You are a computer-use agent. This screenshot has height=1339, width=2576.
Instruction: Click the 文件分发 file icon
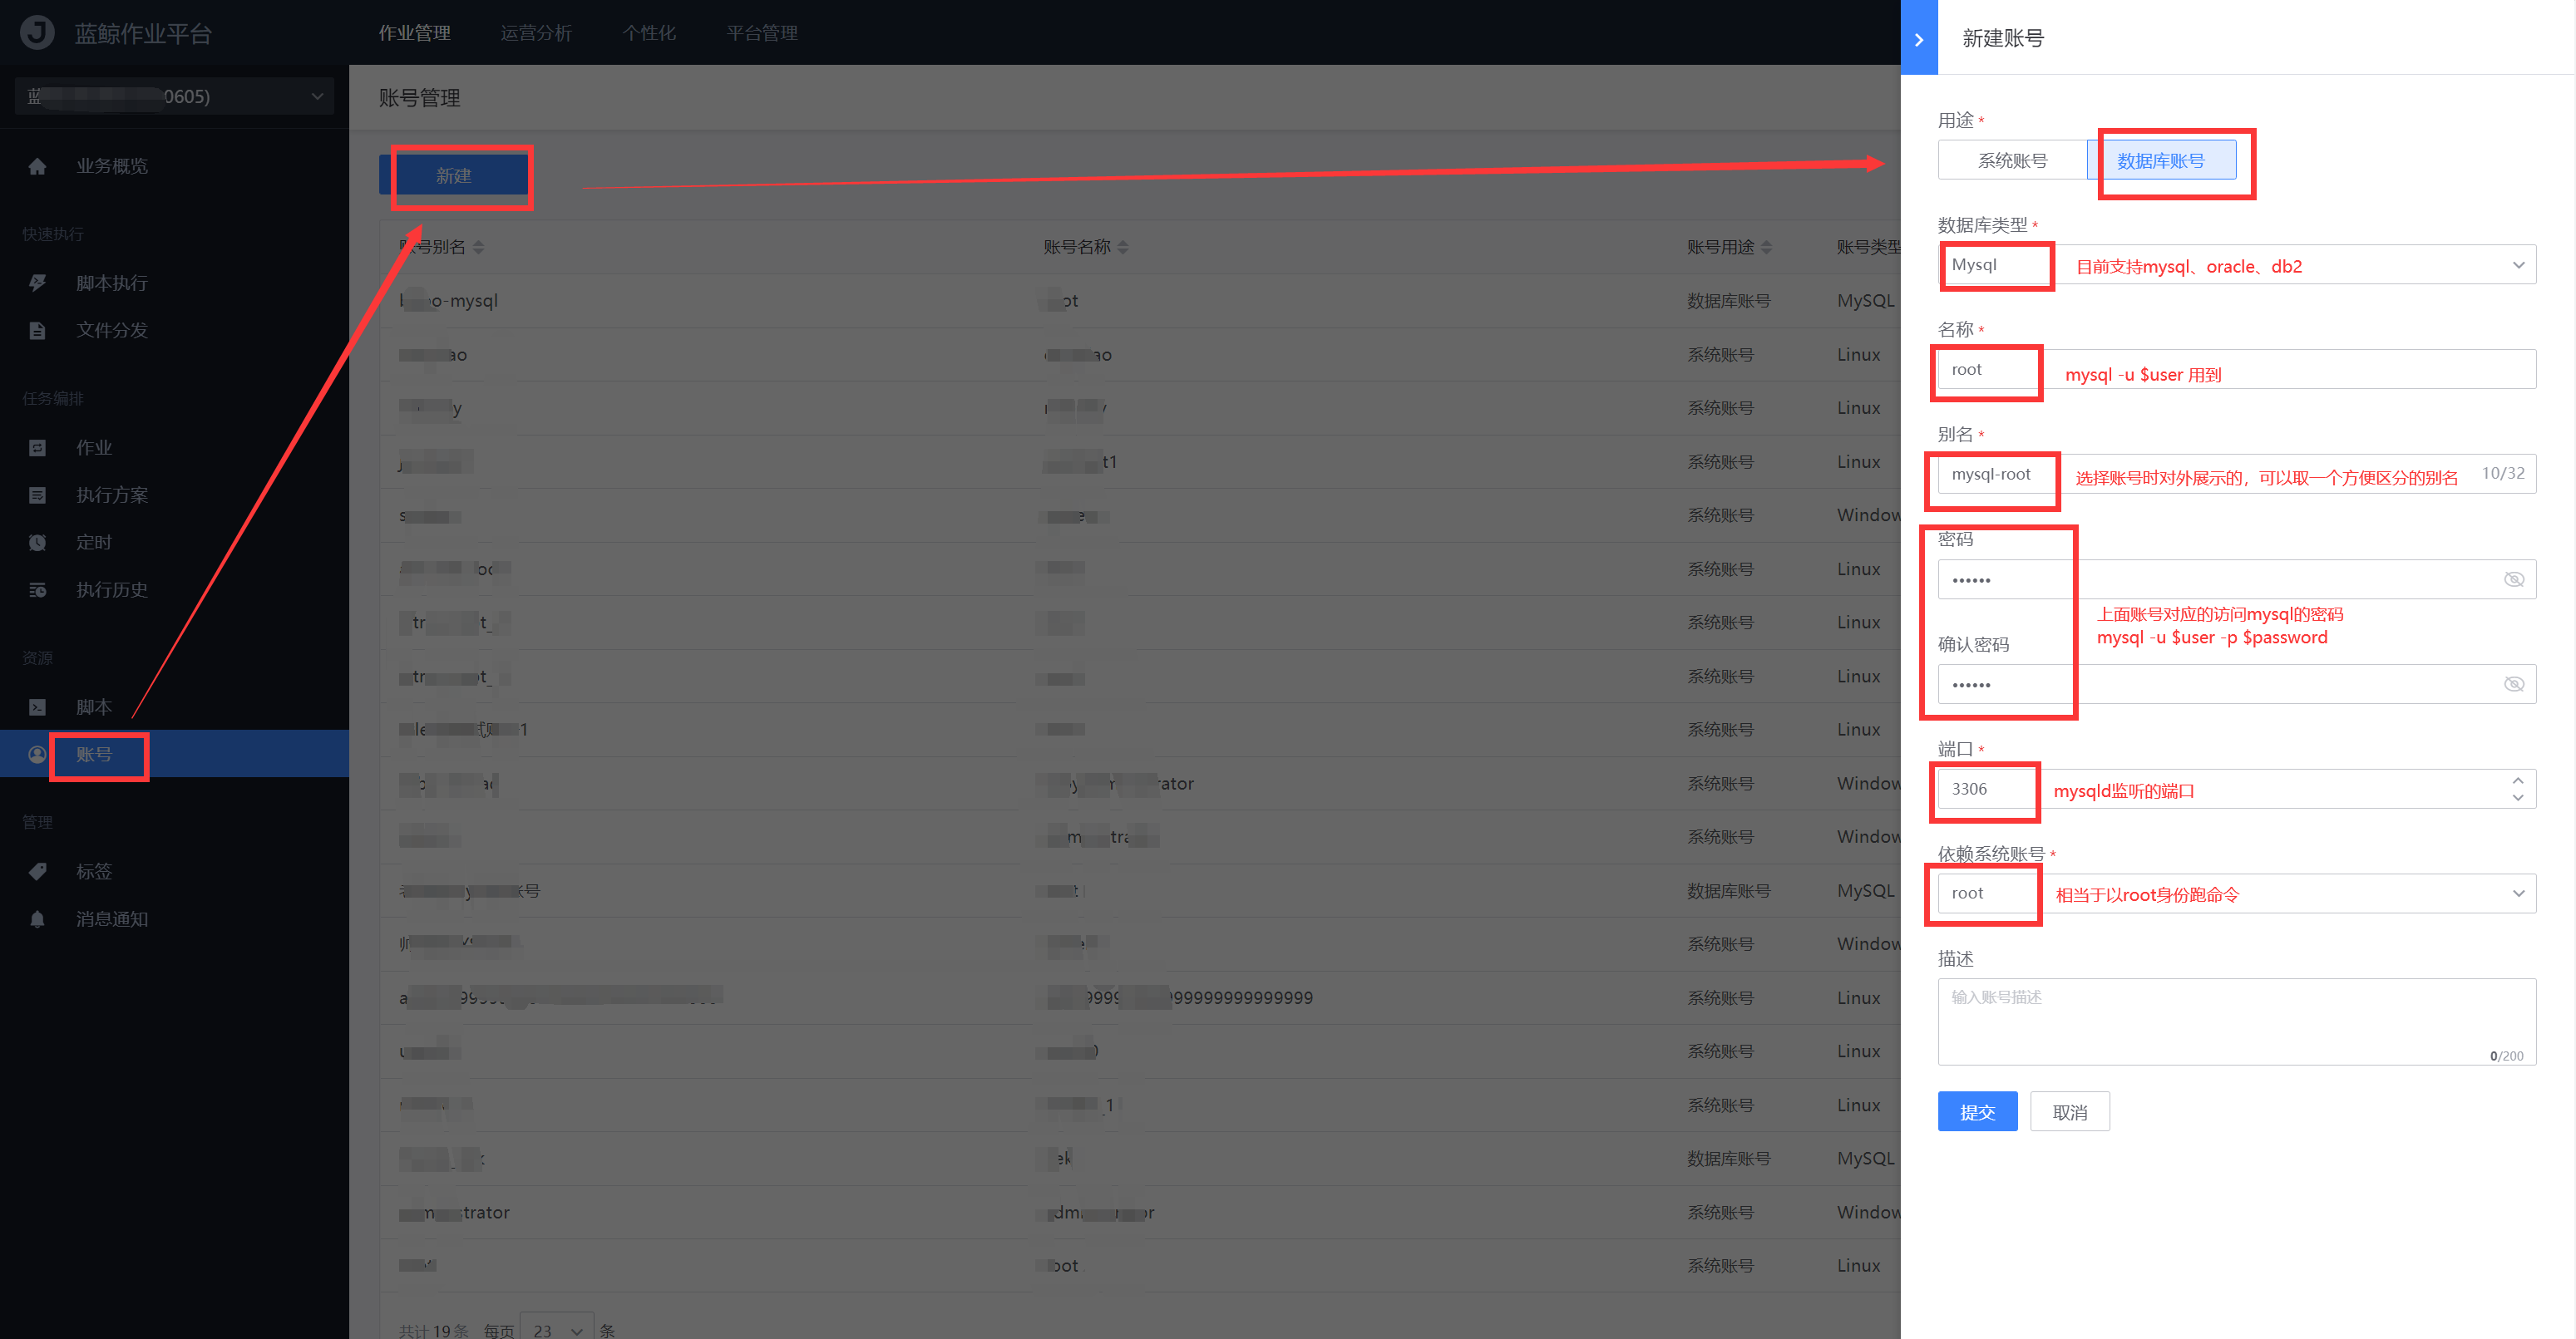pos(37,330)
